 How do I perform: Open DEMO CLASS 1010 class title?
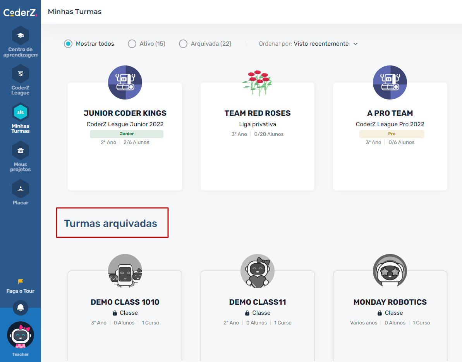coord(125,302)
